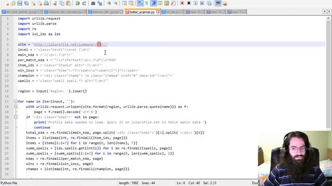Click 'Python file' in status bar
332x186 pixels.
point(9,183)
